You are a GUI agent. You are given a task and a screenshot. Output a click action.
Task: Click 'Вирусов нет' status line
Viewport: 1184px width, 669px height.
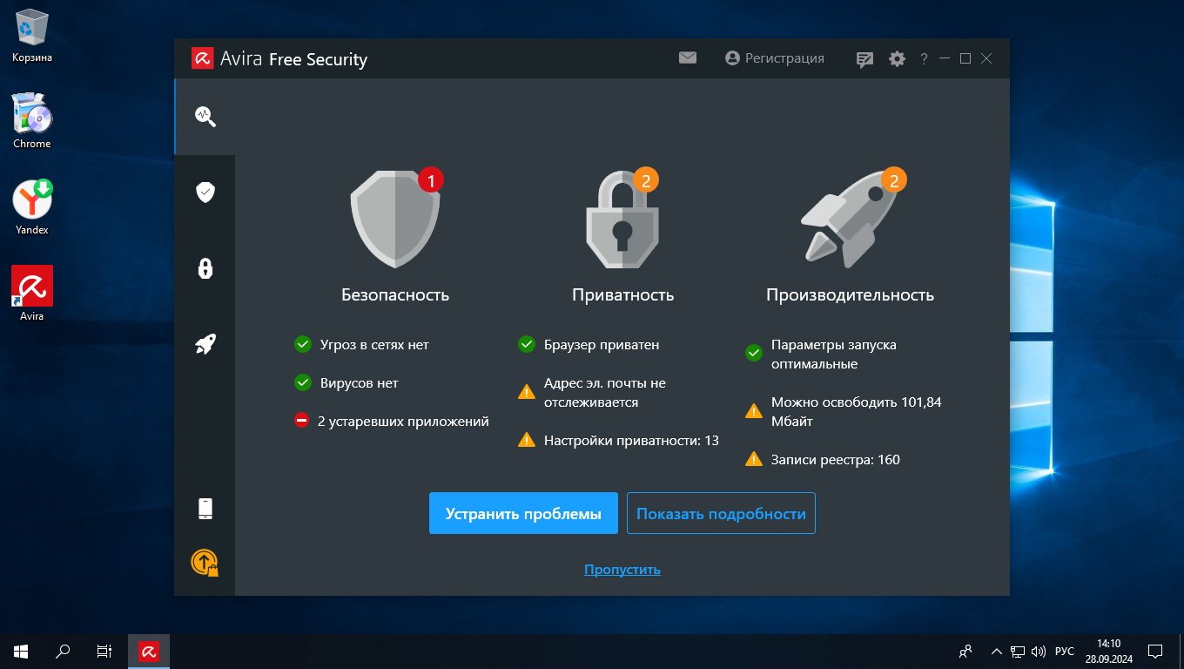coord(359,383)
